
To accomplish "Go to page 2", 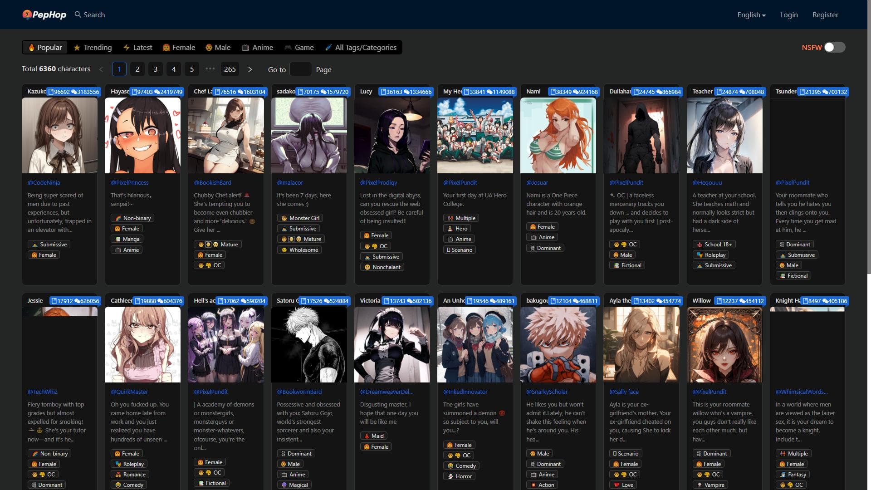I will click(137, 69).
